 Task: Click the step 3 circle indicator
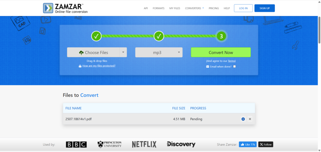[x=221, y=36]
